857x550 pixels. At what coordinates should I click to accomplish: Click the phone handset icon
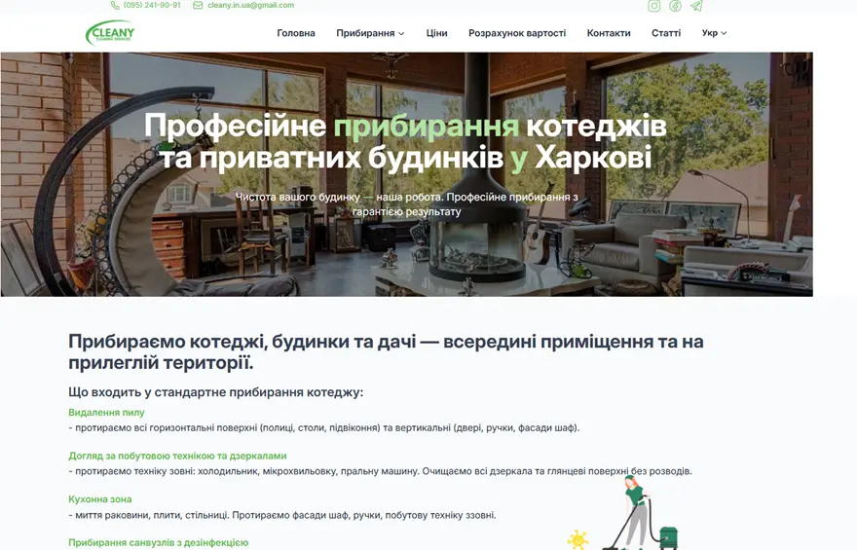pos(115,5)
